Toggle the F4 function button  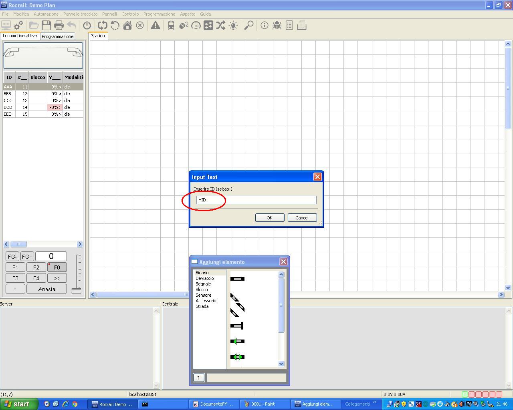36,278
